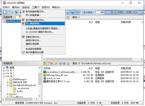Screen dimensions: 145x106
Task: Open the dropdown arrow beside the Open icon
Action: [x=12, y=12]
